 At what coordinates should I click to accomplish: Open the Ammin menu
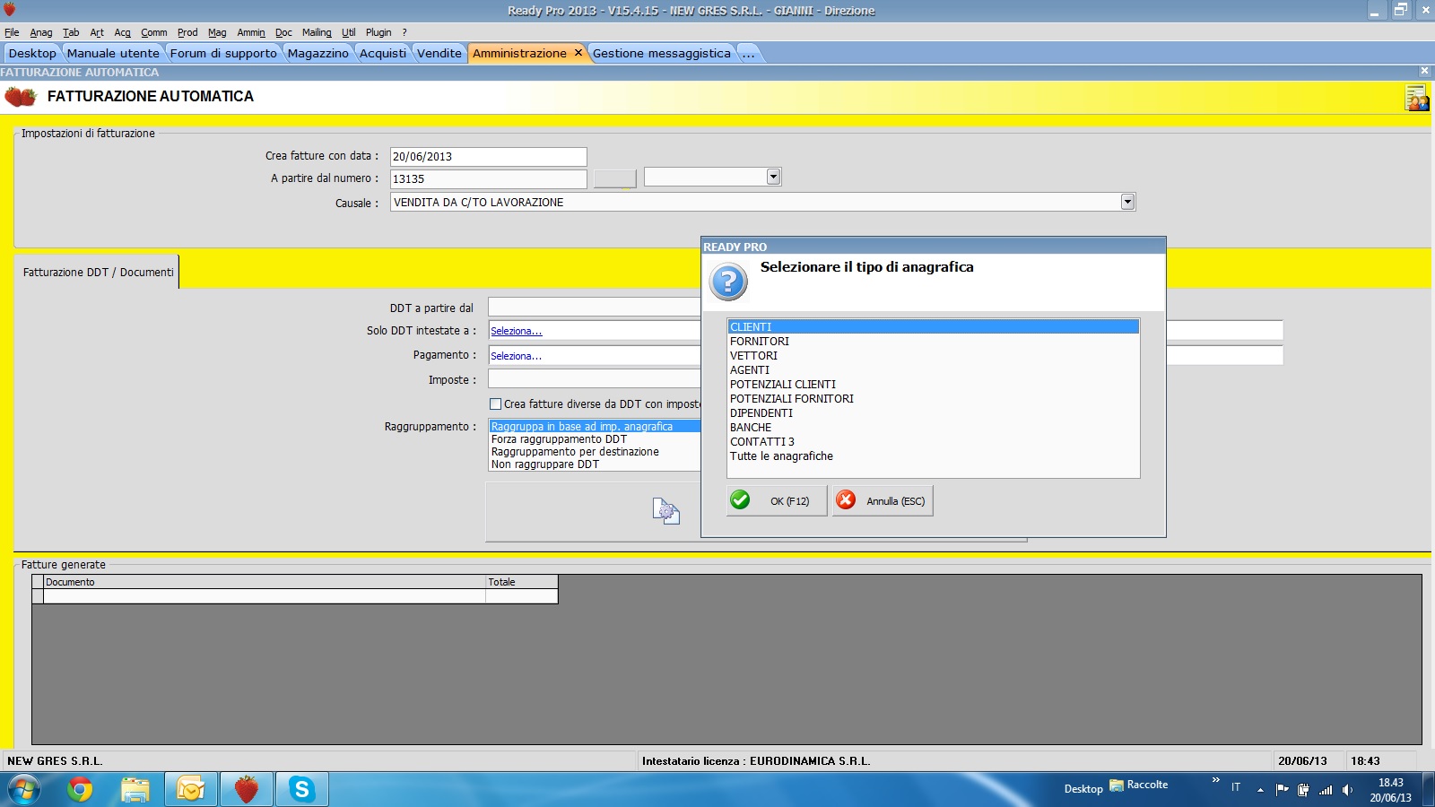click(251, 32)
